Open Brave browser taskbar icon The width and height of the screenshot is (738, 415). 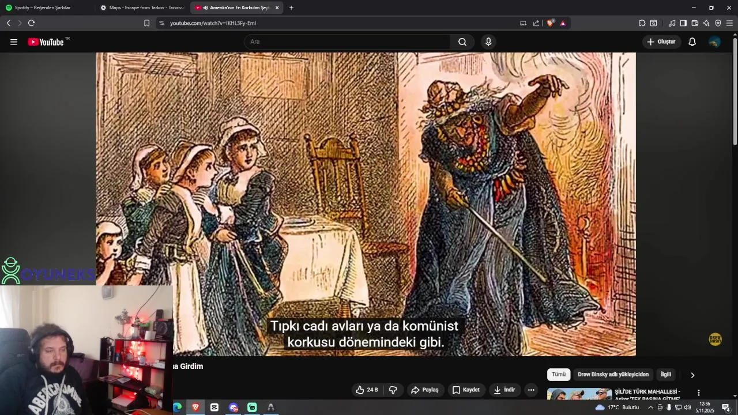(195, 408)
